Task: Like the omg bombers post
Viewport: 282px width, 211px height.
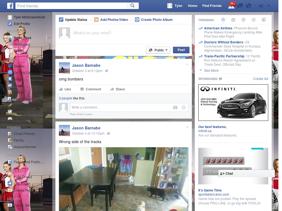Action: point(65,89)
